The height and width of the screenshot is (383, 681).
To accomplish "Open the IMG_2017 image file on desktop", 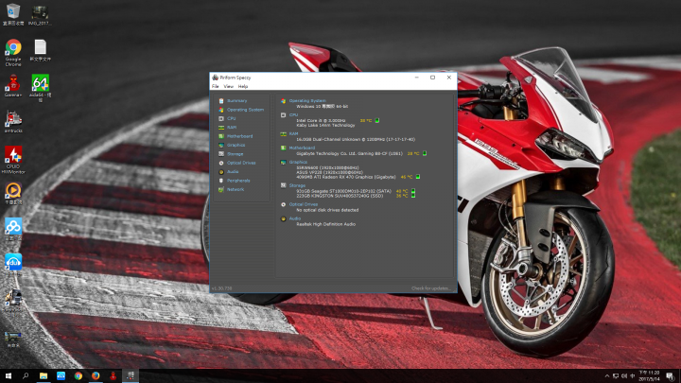I will 40,14.
